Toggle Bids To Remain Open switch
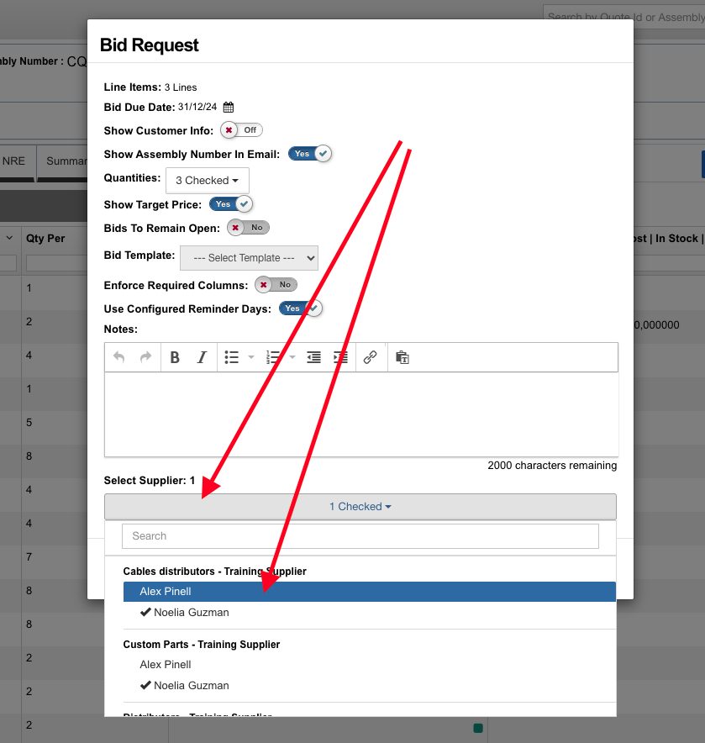 pyautogui.click(x=248, y=228)
